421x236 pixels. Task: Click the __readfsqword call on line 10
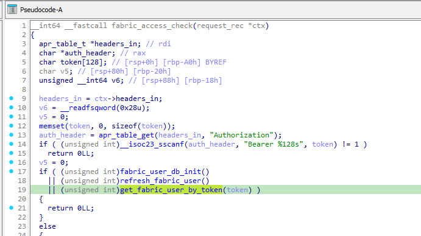[x=88, y=108]
